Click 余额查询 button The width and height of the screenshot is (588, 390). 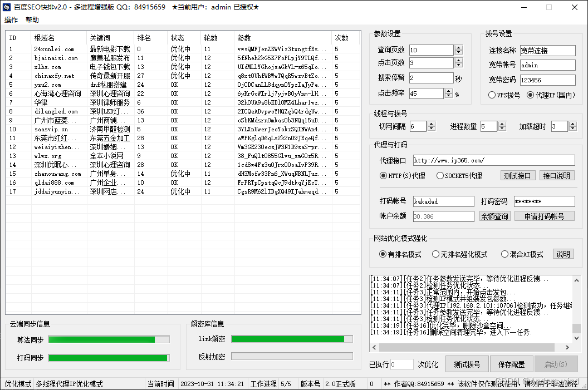[x=495, y=216]
